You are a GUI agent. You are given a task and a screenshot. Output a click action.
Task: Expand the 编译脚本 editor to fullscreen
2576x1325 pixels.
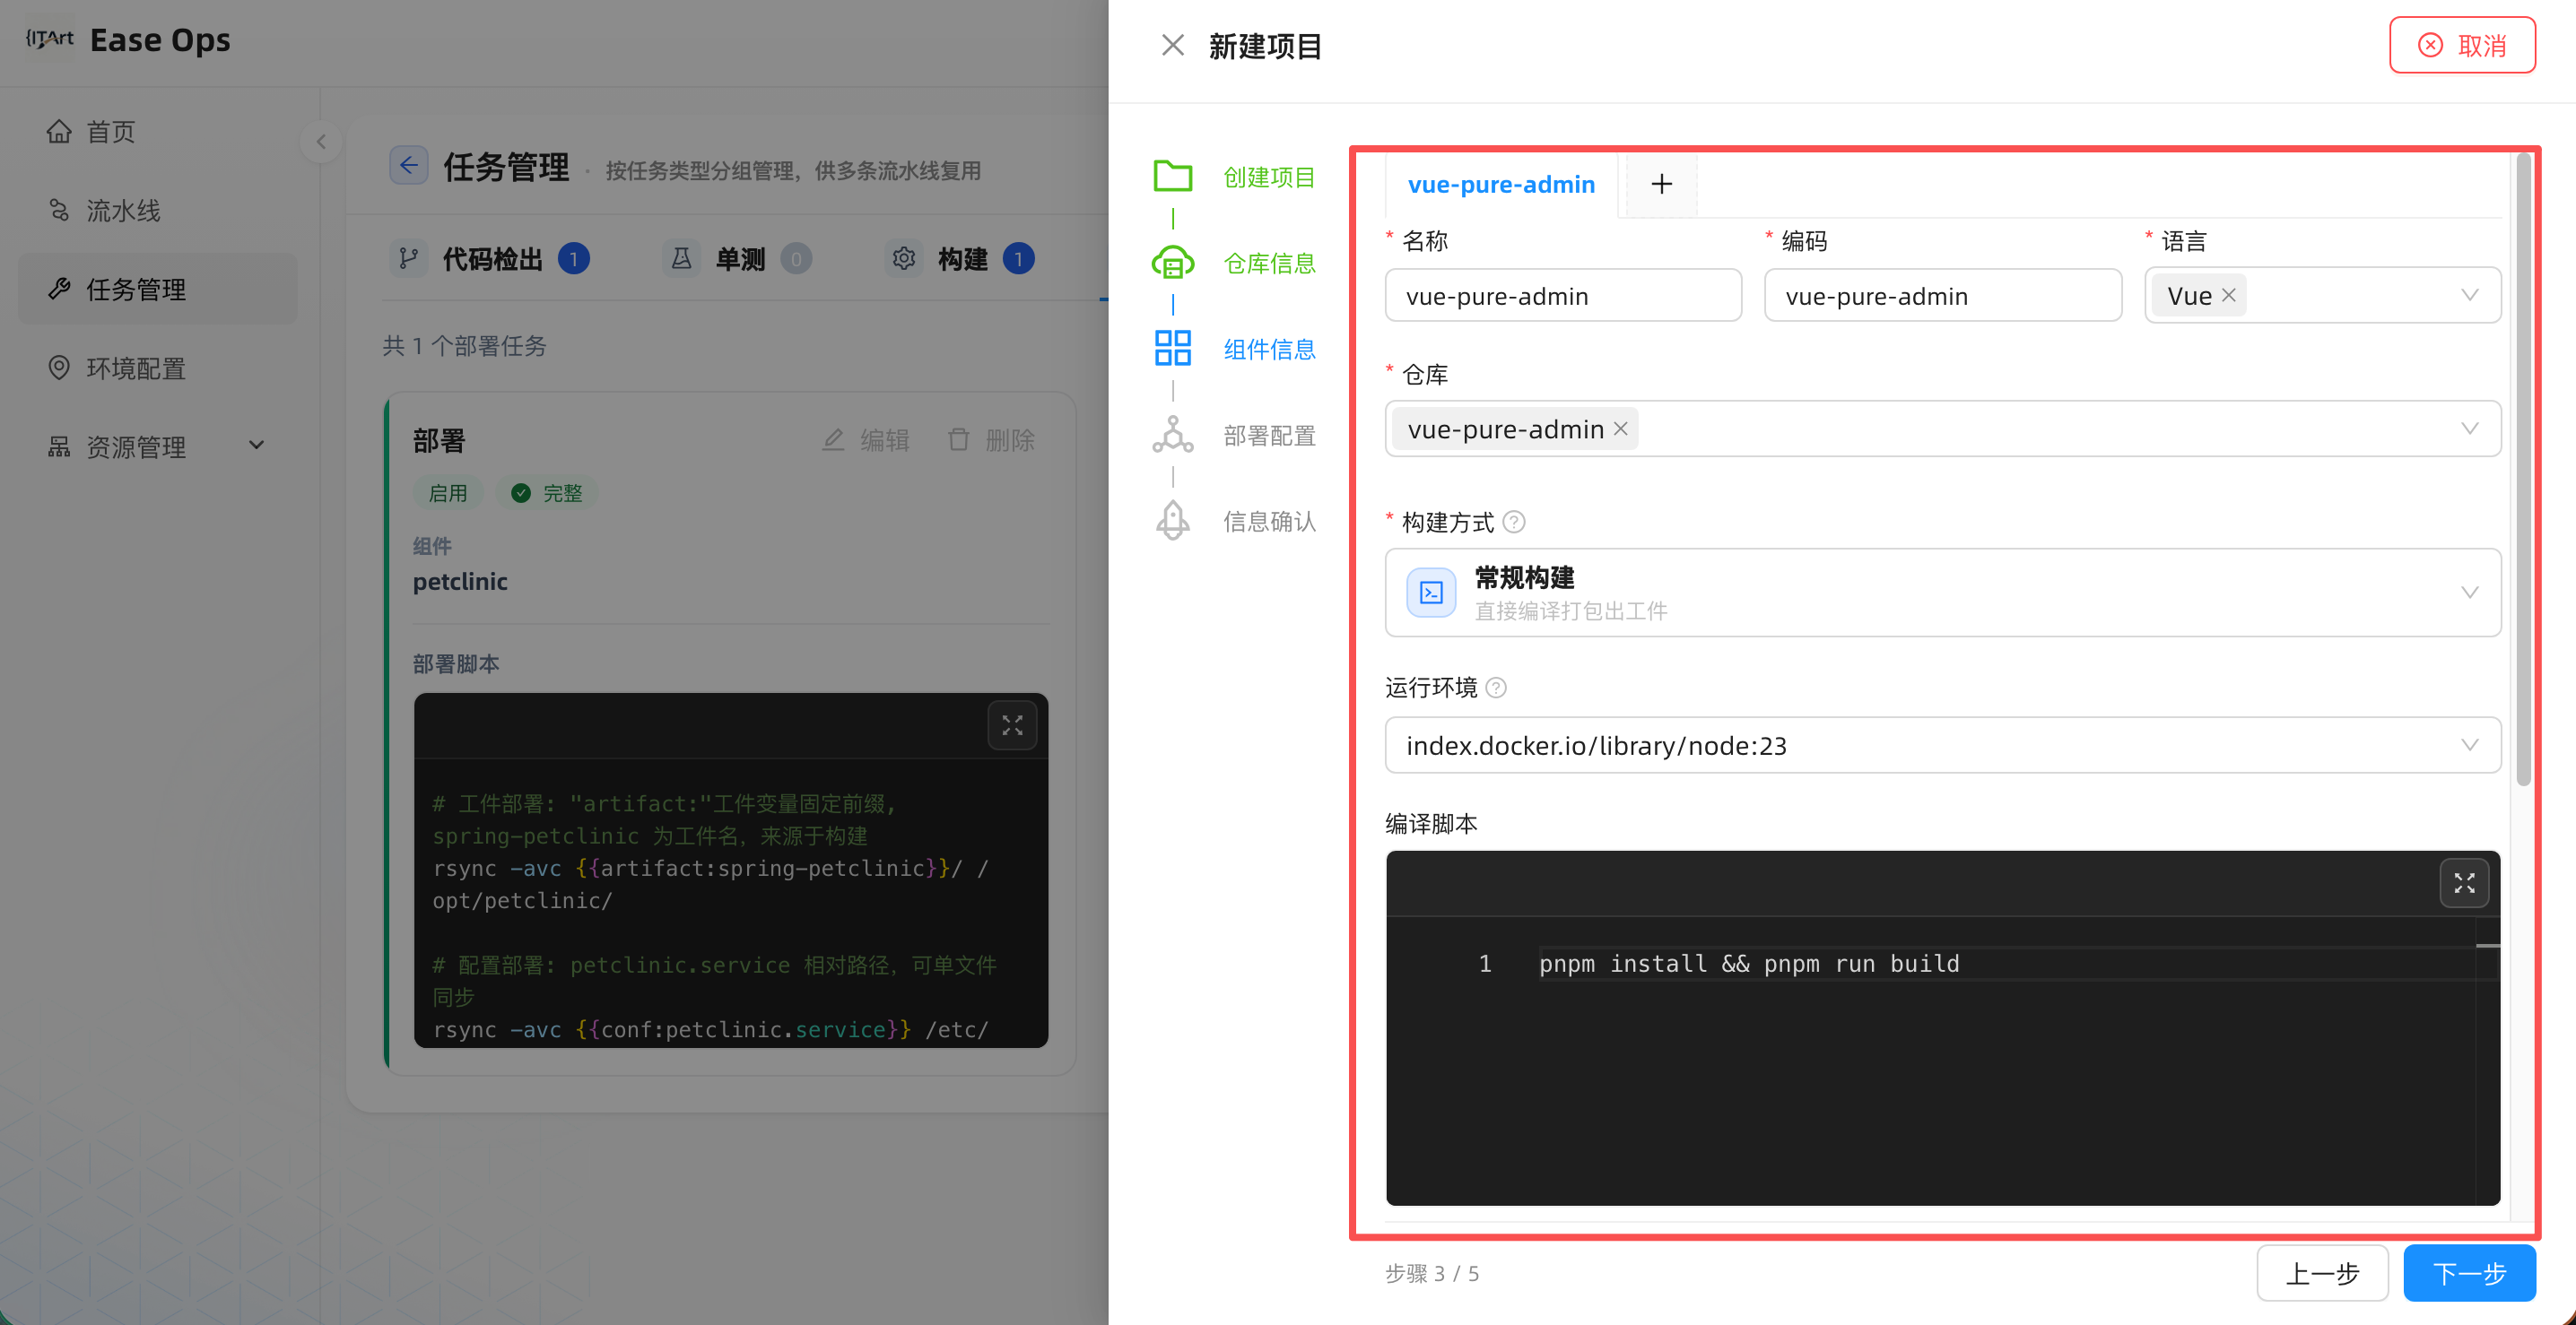2464,883
